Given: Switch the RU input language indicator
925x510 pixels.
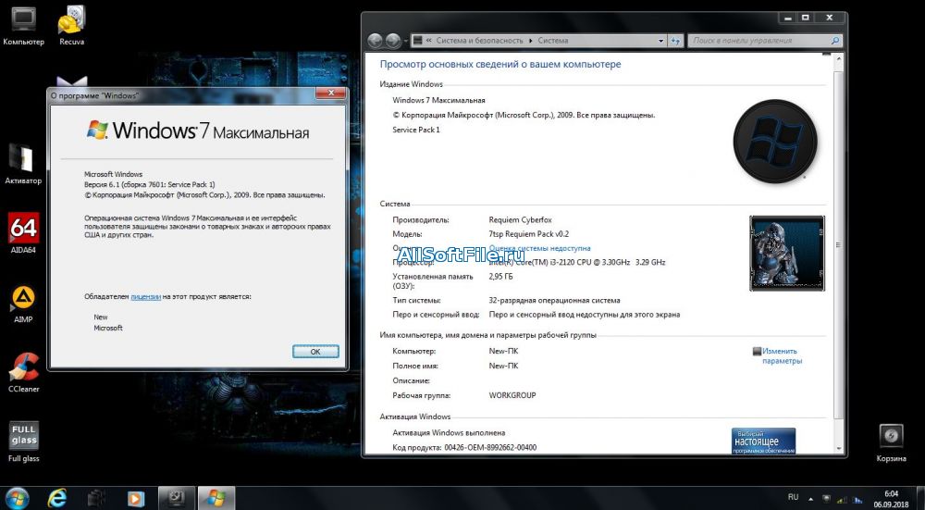Looking at the screenshot, I should click(x=792, y=498).
